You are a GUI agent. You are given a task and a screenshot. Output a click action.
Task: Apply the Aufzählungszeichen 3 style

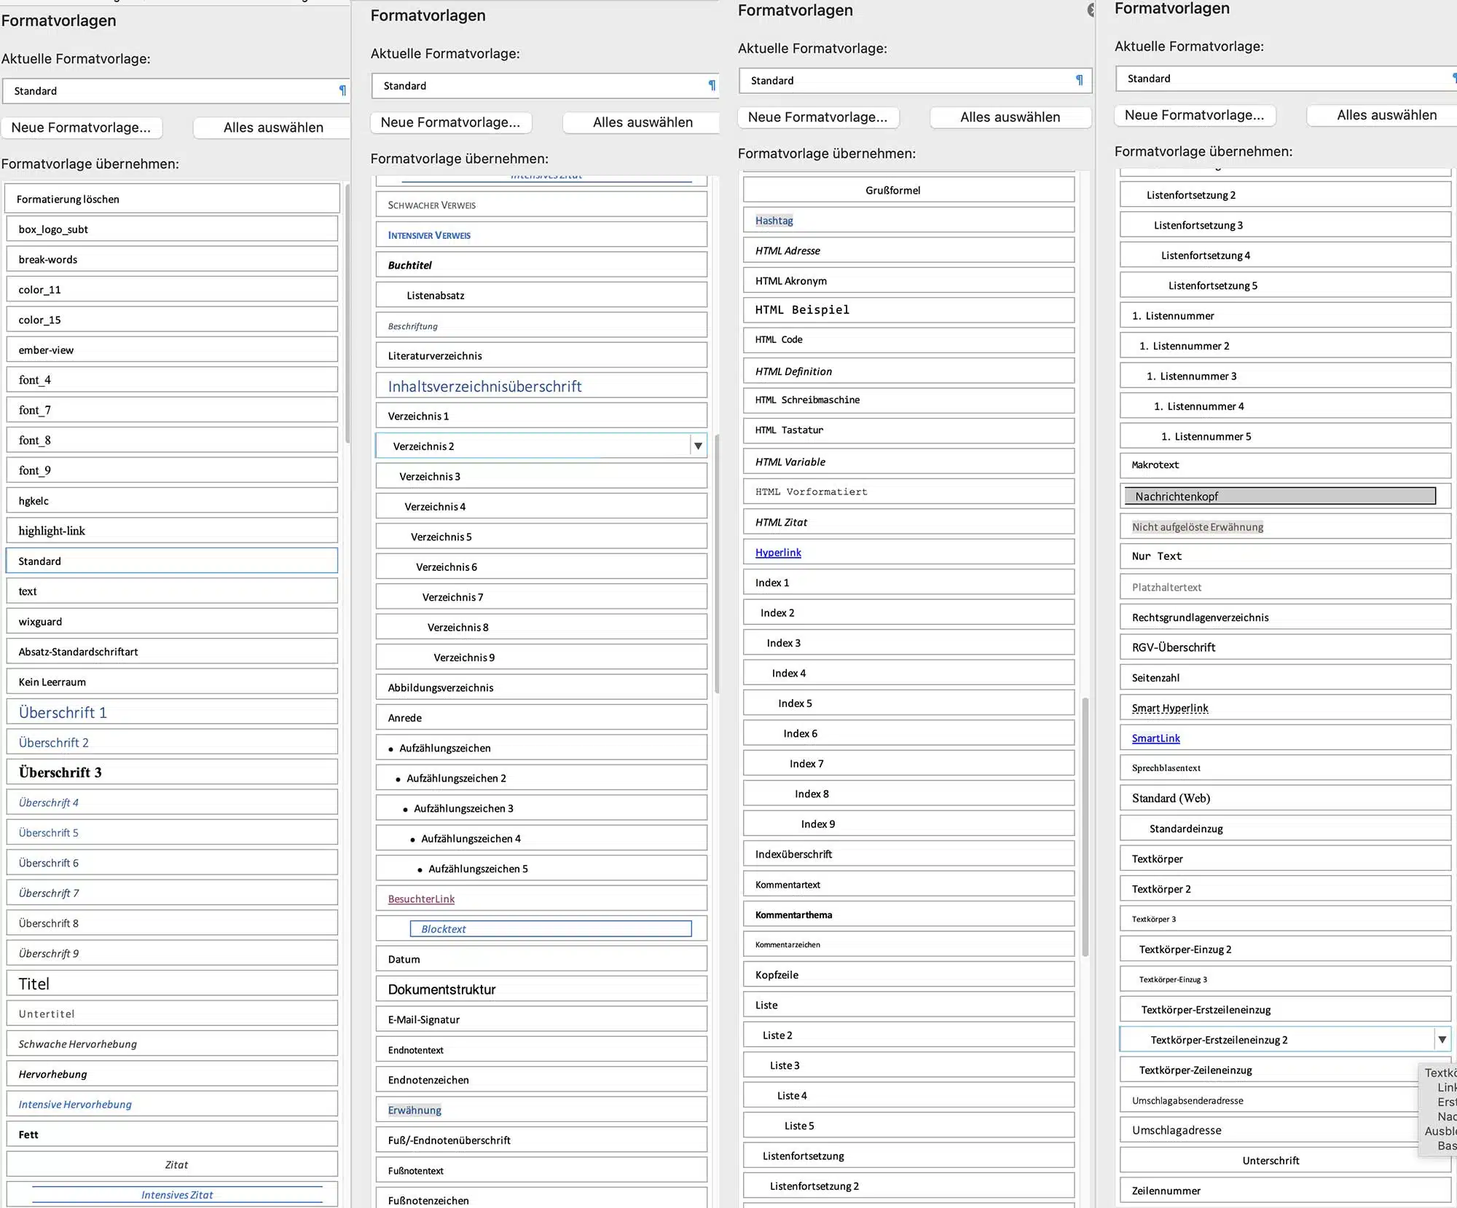[541, 808]
